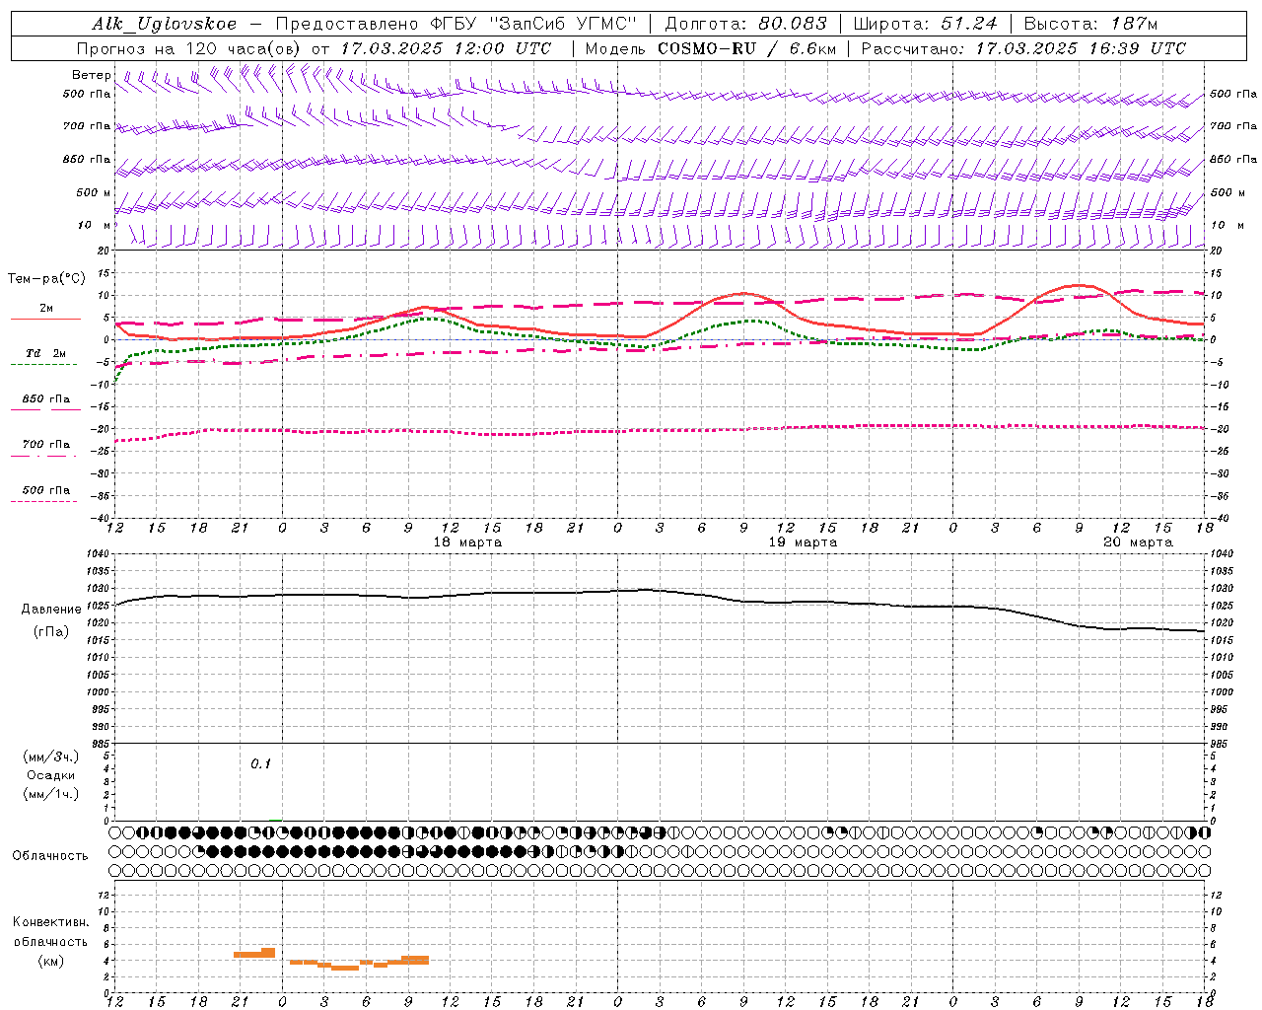Image resolution: width=1262 pixels, height=1010 pixels.
Task: Click the '20 марта' date label
Action: coord(1138,542)
